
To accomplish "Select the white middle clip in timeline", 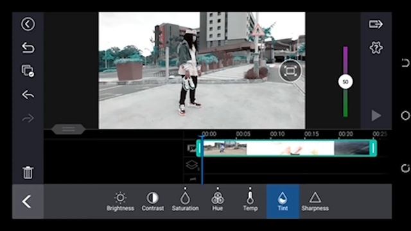I will [x=290, y=148].
